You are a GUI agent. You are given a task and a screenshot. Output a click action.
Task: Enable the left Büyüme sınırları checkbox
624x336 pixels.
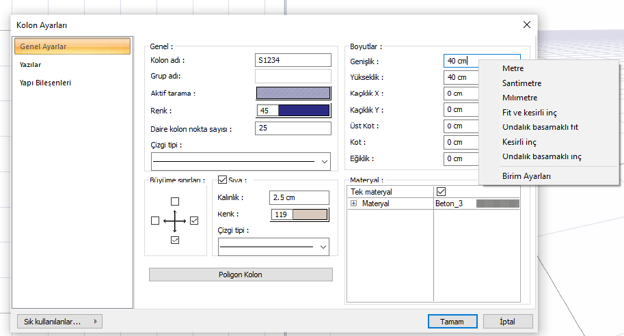point(155,221)
